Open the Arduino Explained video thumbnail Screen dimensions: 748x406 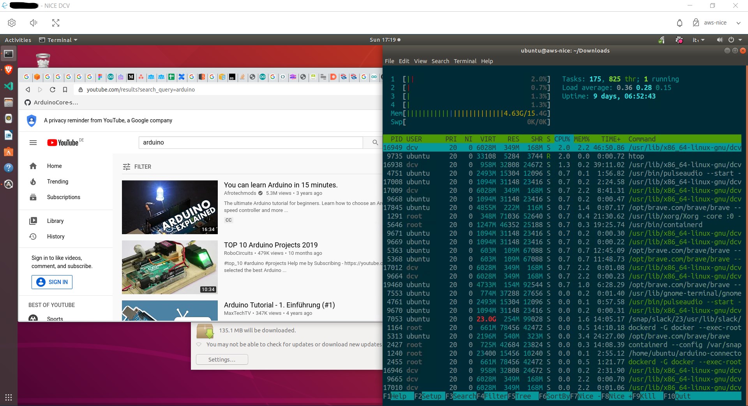click(170, 207)
